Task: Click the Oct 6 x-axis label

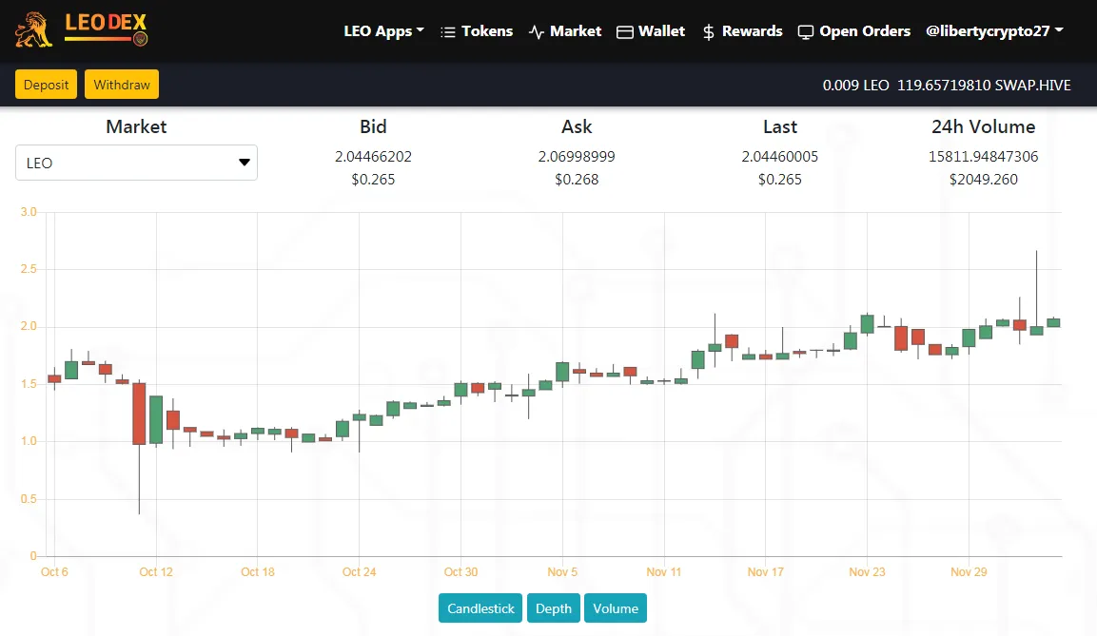Action: pyautogui.click(x=54, y=571)
